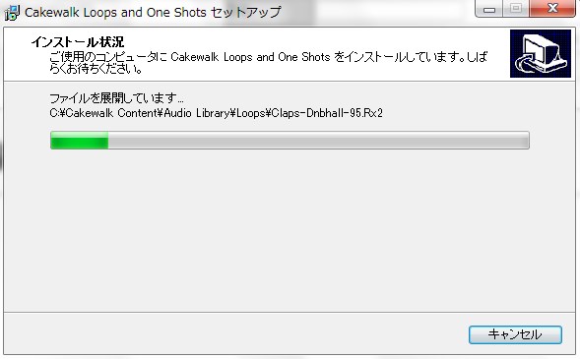This screenshot has height=359, width=580.
Task: Click the インストール状況 heading
Action: (x=78, y=42)
